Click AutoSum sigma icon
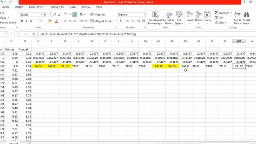This screenshot has height=144, width=256. 216,13
